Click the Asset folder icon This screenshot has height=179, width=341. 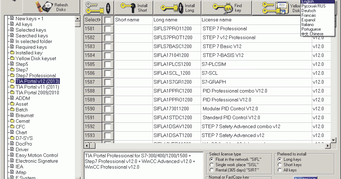coord(12,104)
